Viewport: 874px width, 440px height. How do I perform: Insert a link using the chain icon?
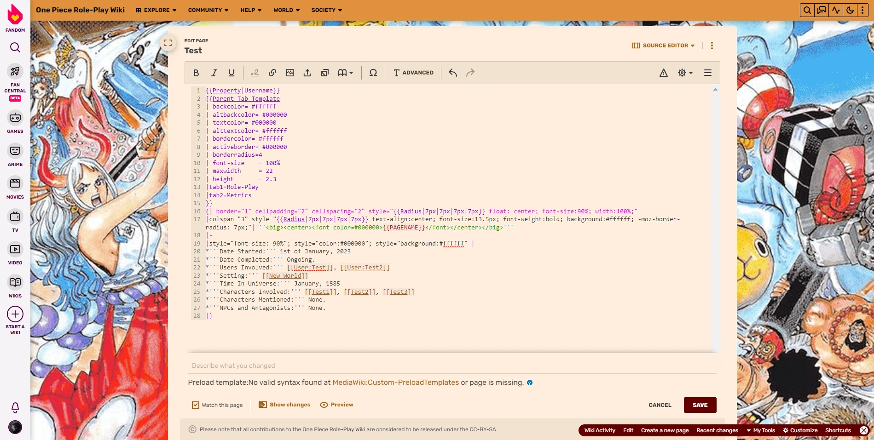pos(272,73)
